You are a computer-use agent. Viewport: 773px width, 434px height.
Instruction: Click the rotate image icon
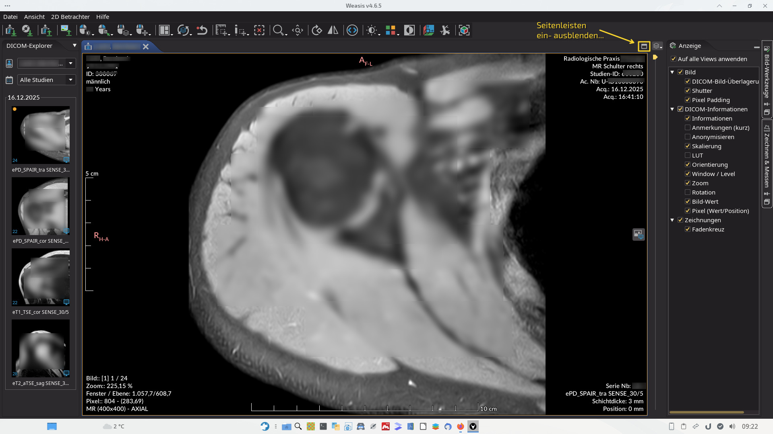click(317, 31)
